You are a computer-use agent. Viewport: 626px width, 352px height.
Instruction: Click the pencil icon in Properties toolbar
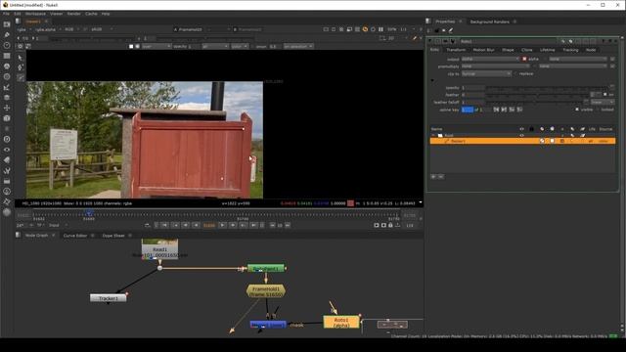[x=451, y=30]
